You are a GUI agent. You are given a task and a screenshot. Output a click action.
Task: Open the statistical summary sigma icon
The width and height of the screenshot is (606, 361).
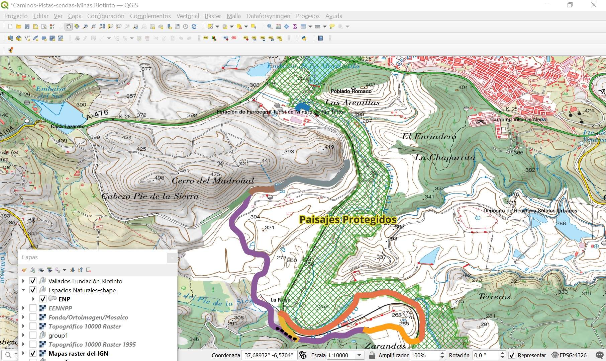[295, 26]
